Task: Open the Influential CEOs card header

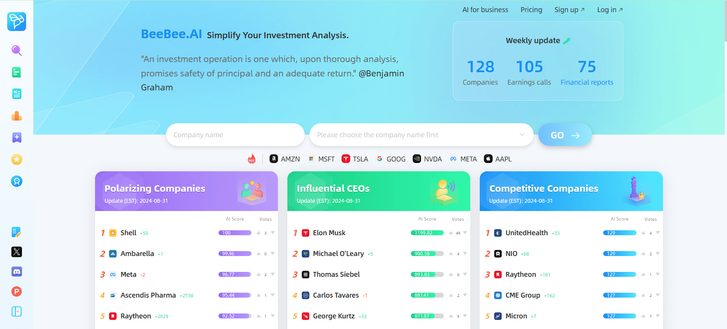Action: click(x=379, y=191)
